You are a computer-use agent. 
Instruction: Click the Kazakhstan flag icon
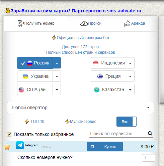coord(97,90)
